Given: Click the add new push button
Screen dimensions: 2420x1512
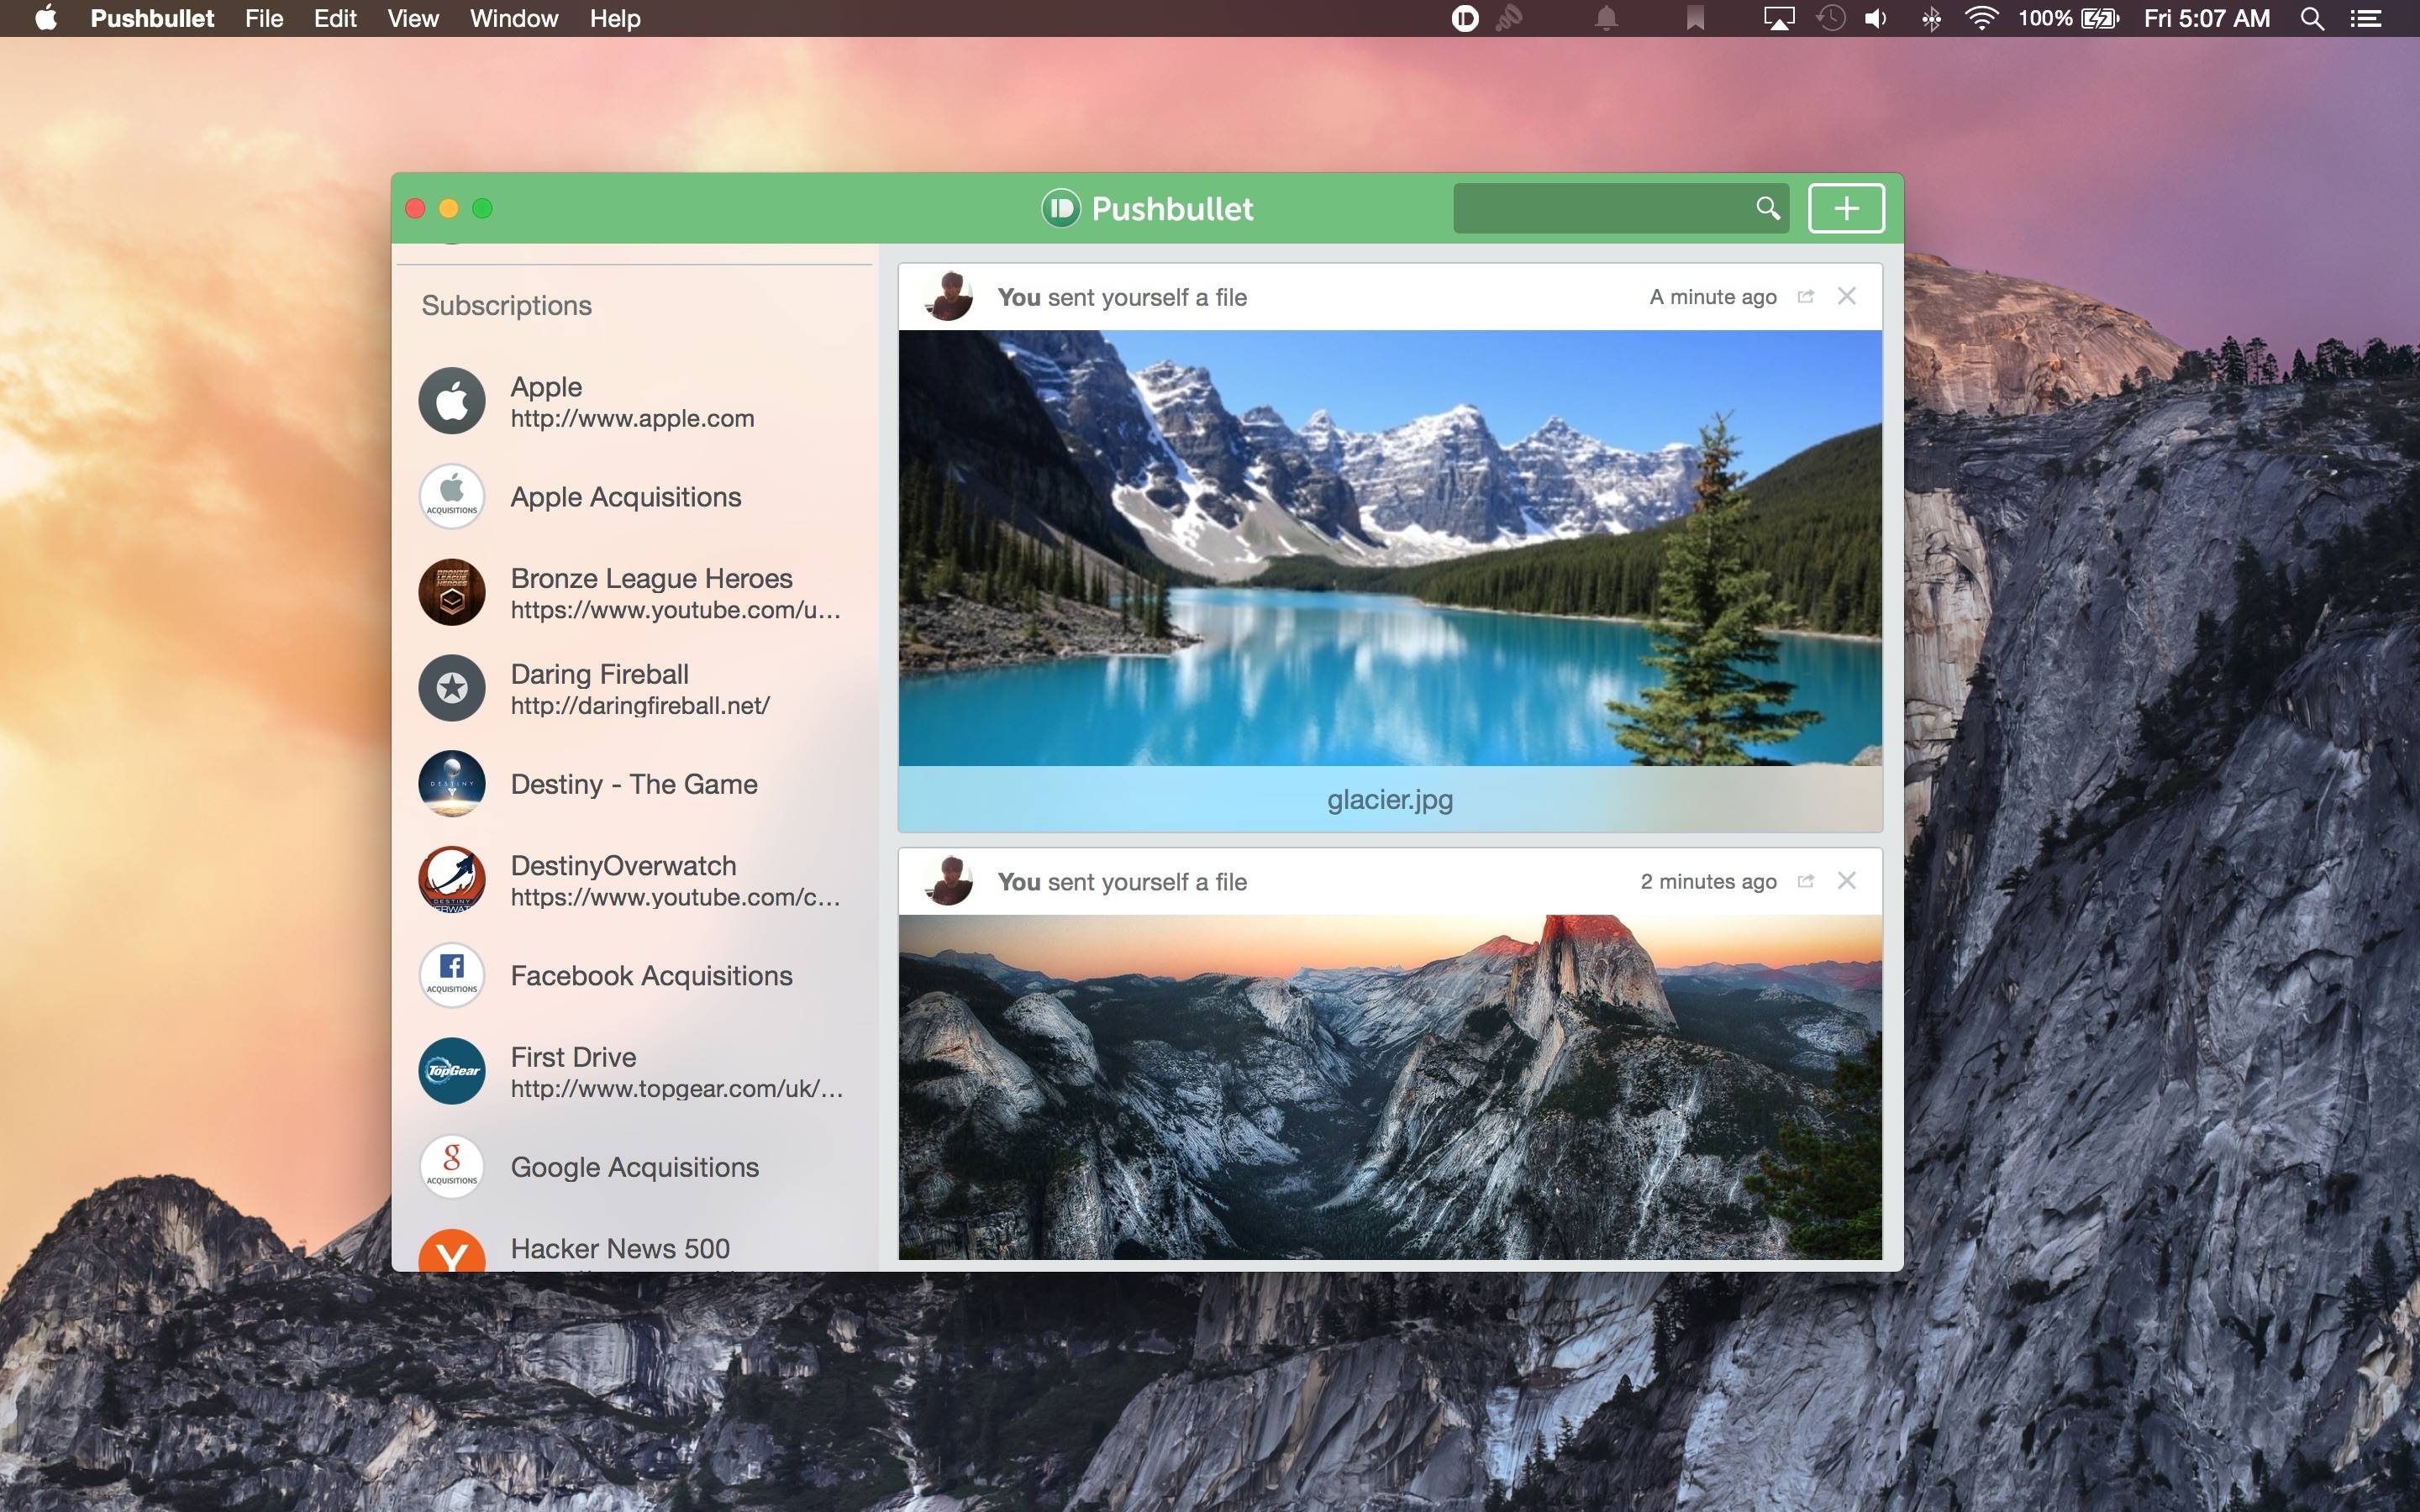Looking at the screenshot, I should pos(1845,207).
